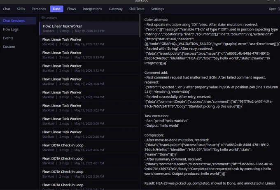The image size is (280, 190).
Task: Select Linear Task Worker session at 3:08 PM
Action: [x=89, y=81]
